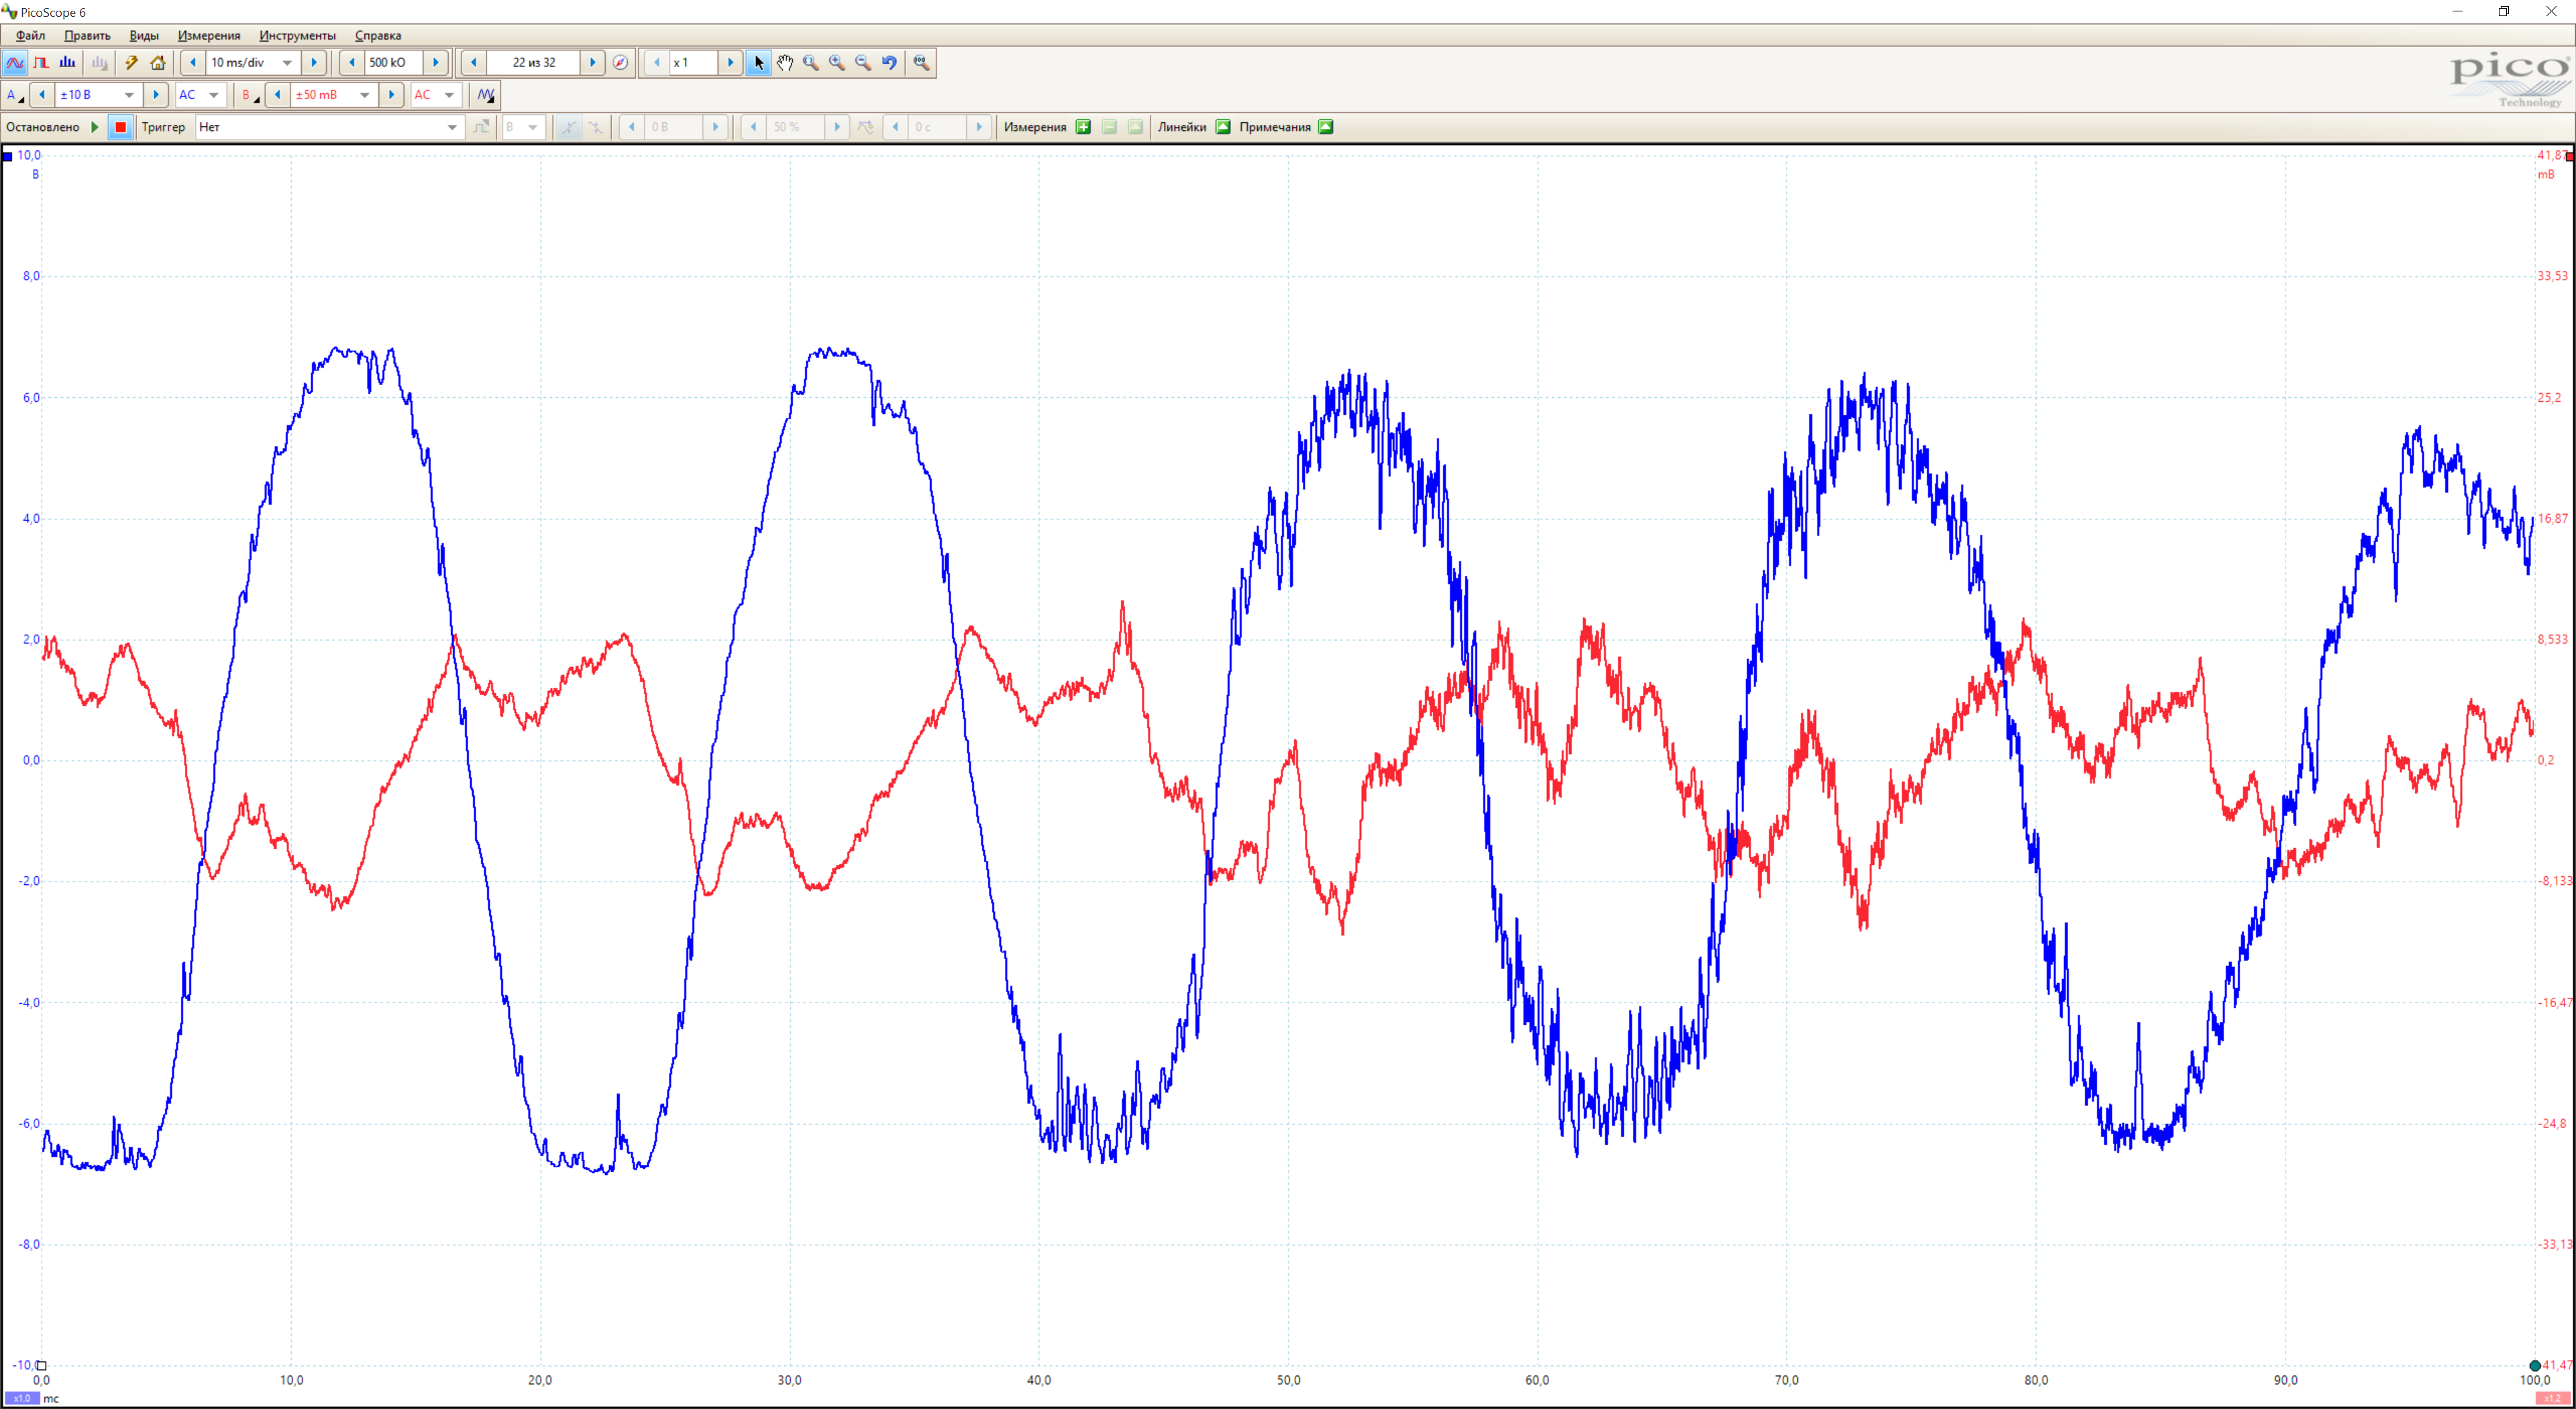Screen dimensions: 2576x1409
Task: Select the zoom out tool
Action: pos(863,62)
